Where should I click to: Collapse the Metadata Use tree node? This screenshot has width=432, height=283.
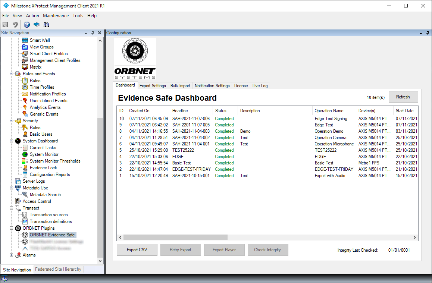point(11,188)
